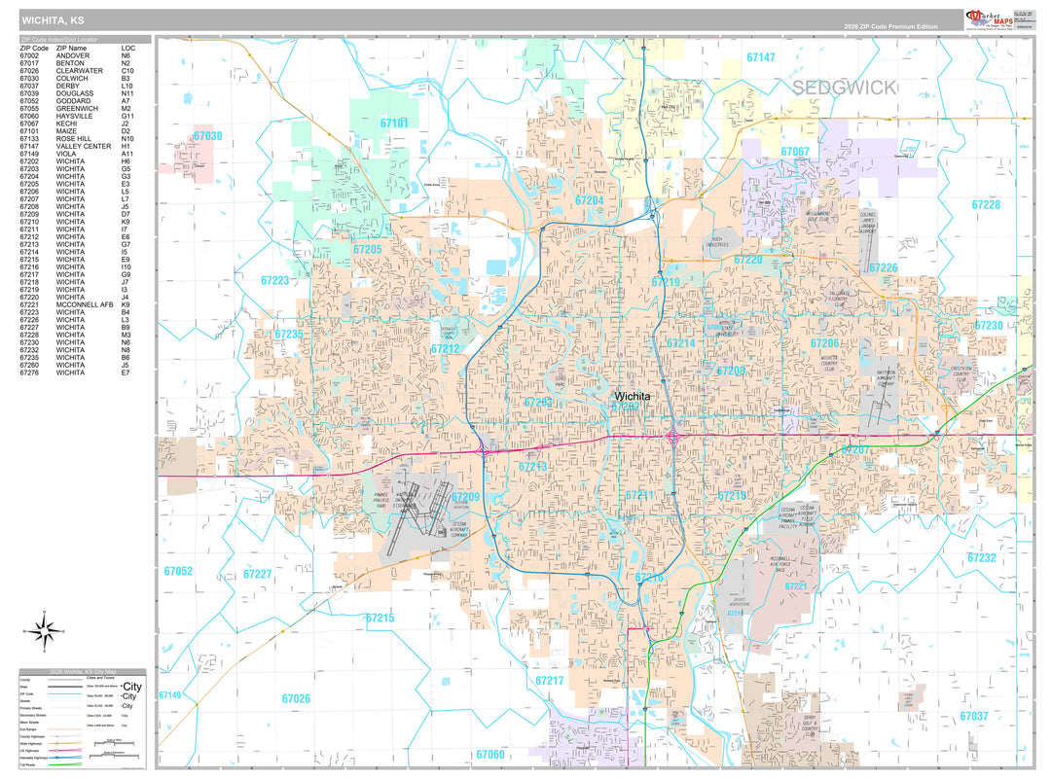
Task: Select the 67017 BENTON index row
Action: click(x=77, y=63)
